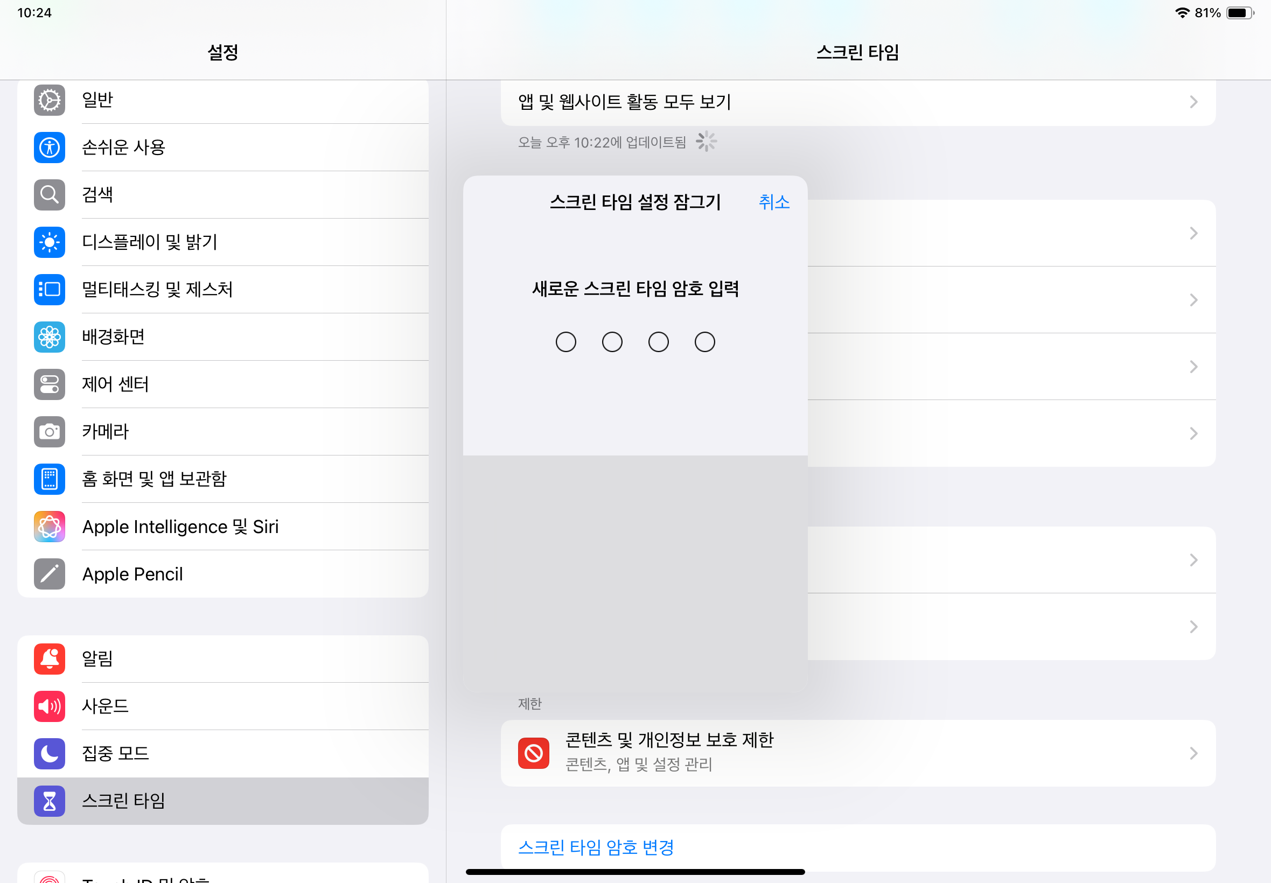Tap the battery indicator in status bar
1271x883 pixels.
[x=1239, y=13]
